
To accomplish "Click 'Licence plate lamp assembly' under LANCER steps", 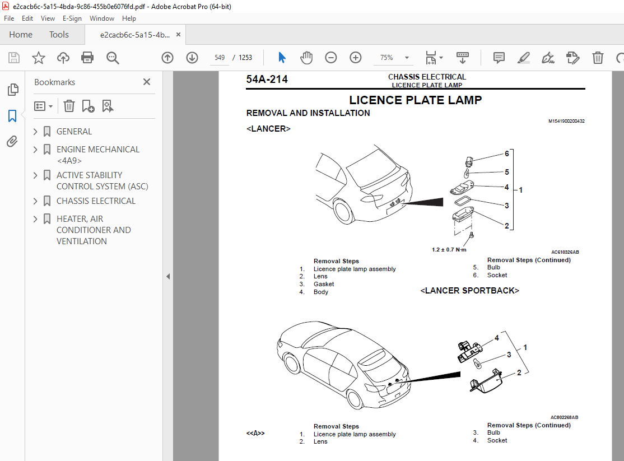I will pyautogui.click(x=355, y=269).
